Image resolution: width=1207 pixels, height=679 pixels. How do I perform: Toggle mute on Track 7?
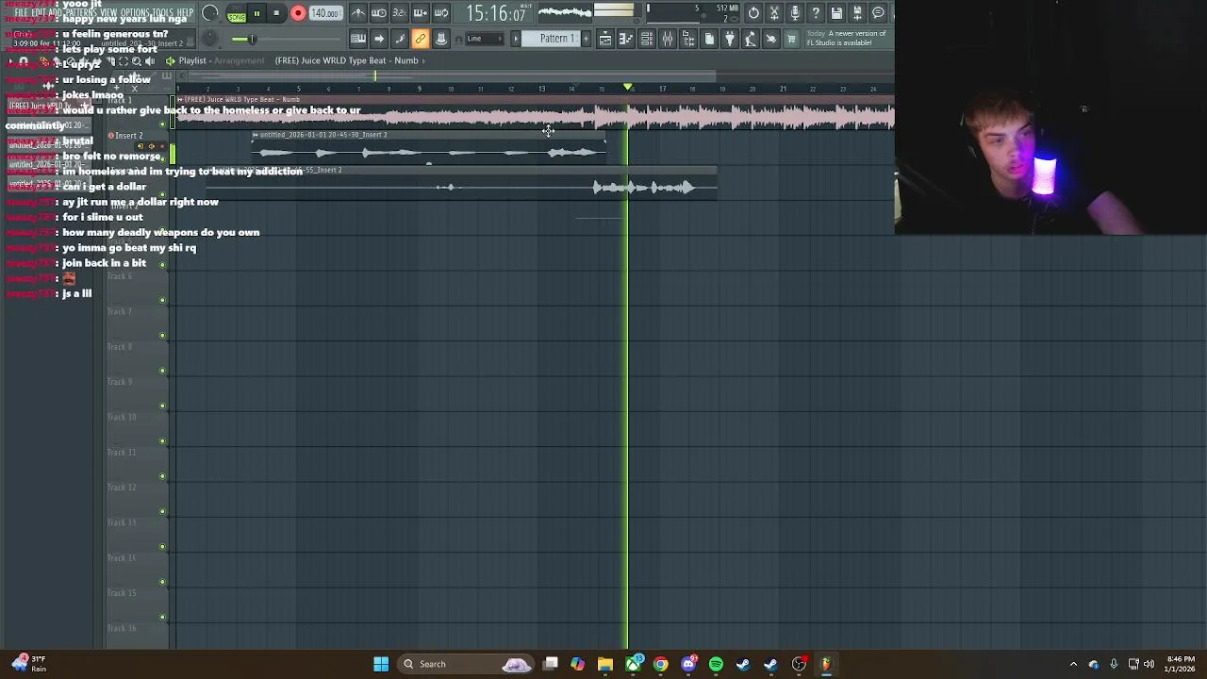pos(163,335)
